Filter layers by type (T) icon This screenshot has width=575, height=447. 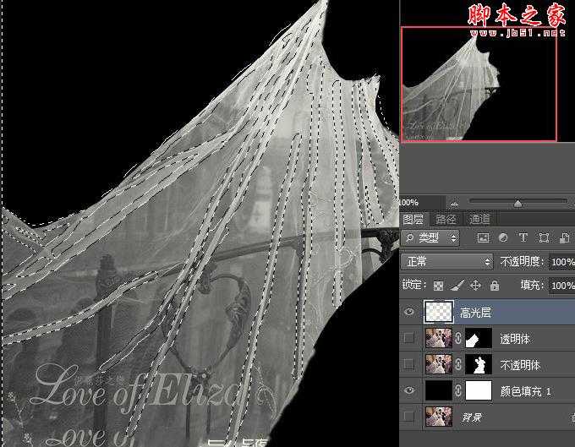(523, 238)
